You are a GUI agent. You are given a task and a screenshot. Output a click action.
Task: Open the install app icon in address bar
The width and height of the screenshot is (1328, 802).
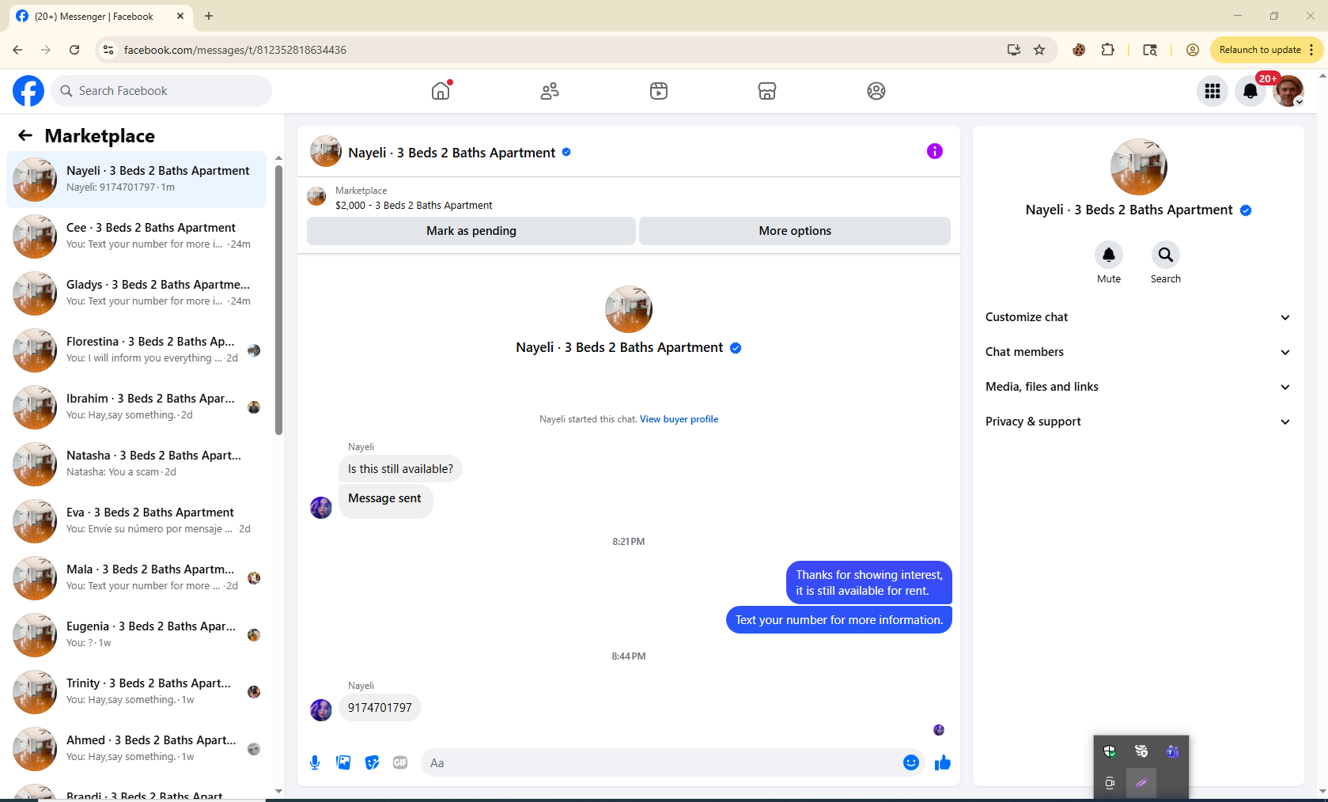[x=1014, y=50]
